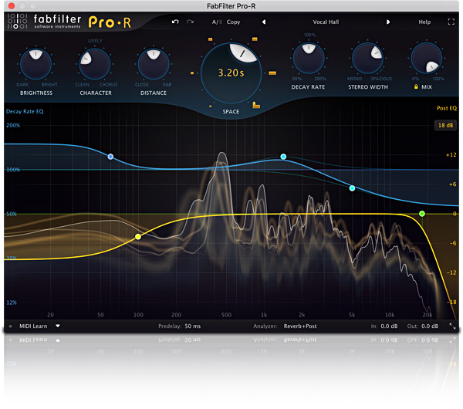Select the largest room icon beside Space
The height and width of the screenshot is (409, 463).
[x=256, y=105]
